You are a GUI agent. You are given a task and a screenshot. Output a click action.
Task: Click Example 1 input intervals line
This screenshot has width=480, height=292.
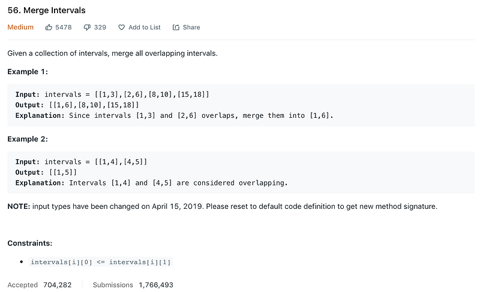pyautogui.click(x=112, y=95)
